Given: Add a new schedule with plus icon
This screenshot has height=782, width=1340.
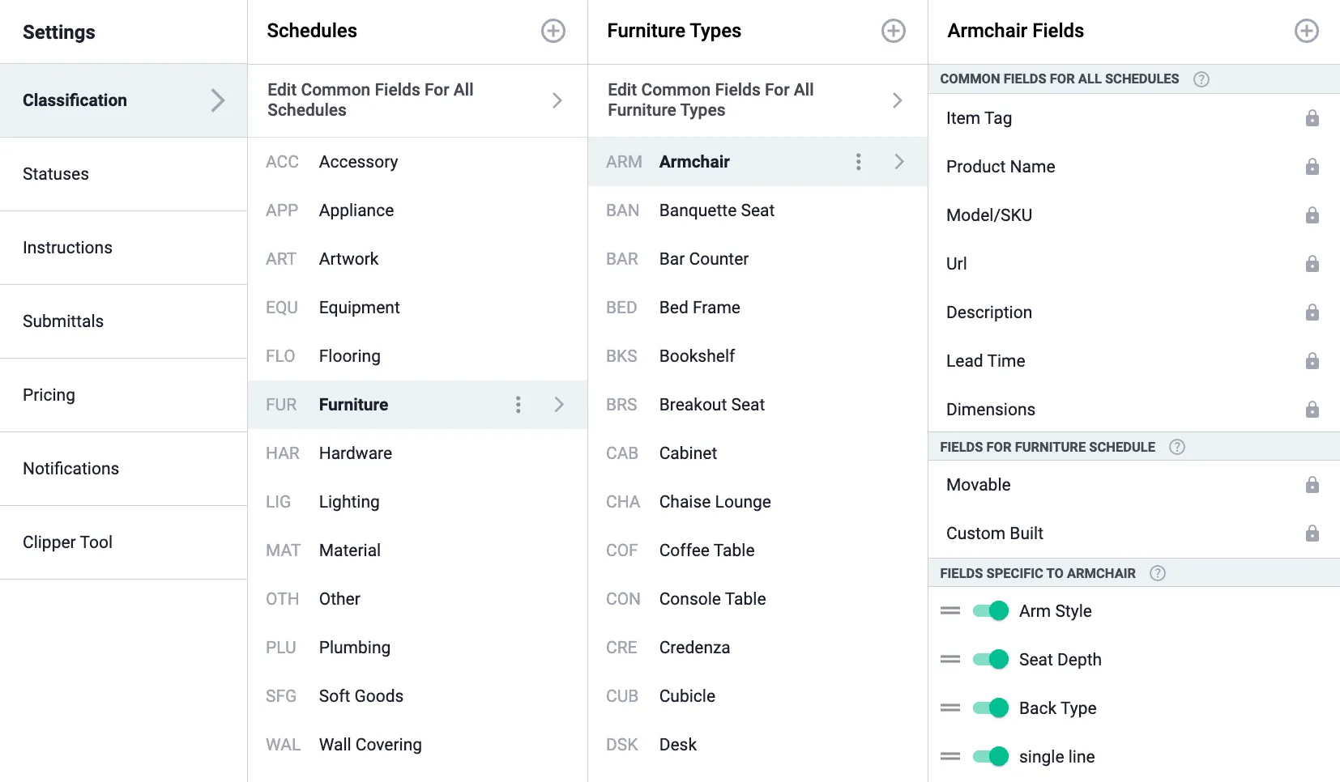Looking at the screenshot, I should coord(553,31).
